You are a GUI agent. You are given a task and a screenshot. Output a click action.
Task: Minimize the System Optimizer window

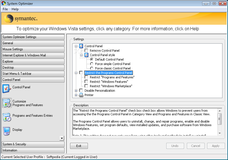point(206,3)
